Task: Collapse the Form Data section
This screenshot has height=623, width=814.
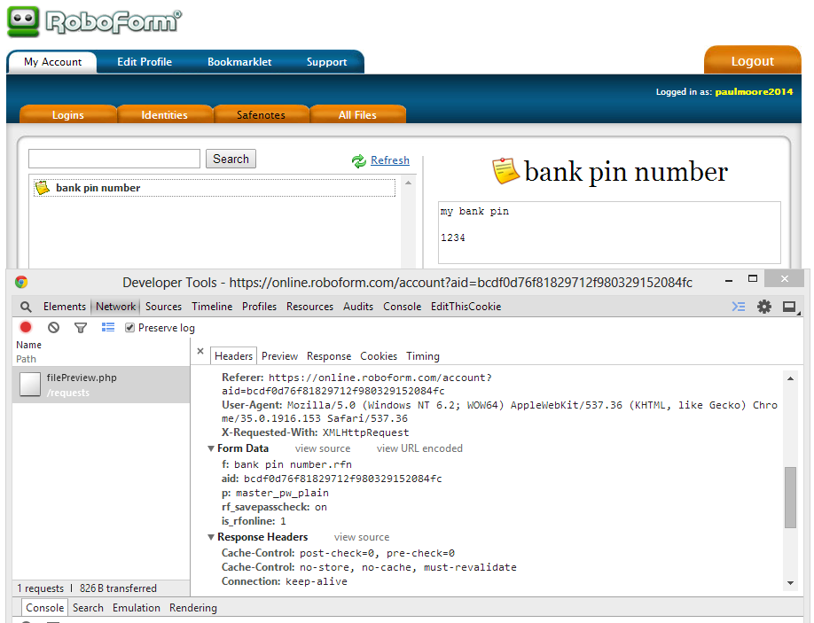Action: [211, 448]
